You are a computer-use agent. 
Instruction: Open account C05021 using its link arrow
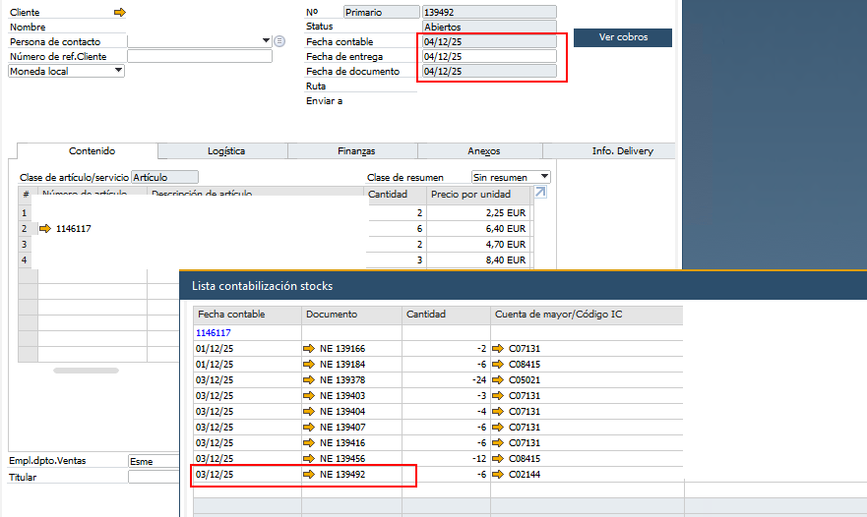tap(498, 379)
